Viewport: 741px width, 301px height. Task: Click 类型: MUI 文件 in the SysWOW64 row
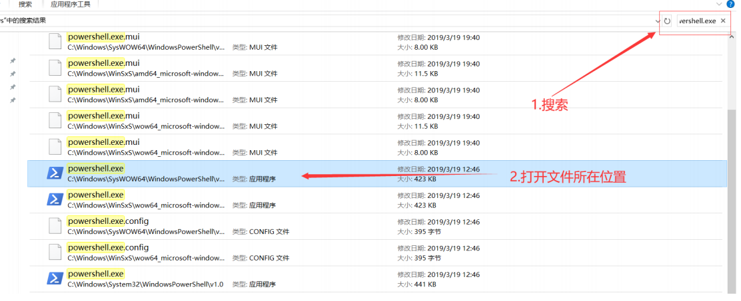tap(255, 47)
